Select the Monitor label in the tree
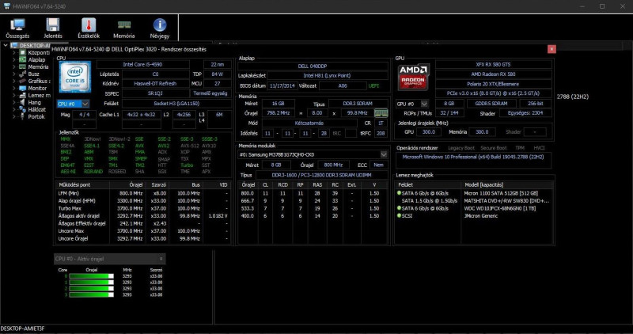The width and height of the screenshot is (633, 334). point(37,88)
